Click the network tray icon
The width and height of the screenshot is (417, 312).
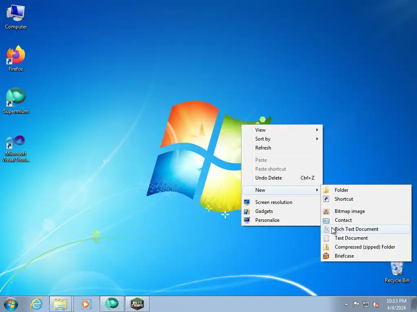[366, 304]
